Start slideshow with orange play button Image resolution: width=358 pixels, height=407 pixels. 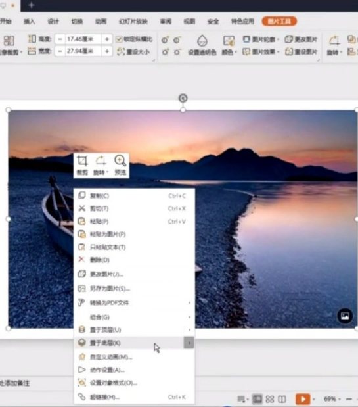click(x=303, y=398)
